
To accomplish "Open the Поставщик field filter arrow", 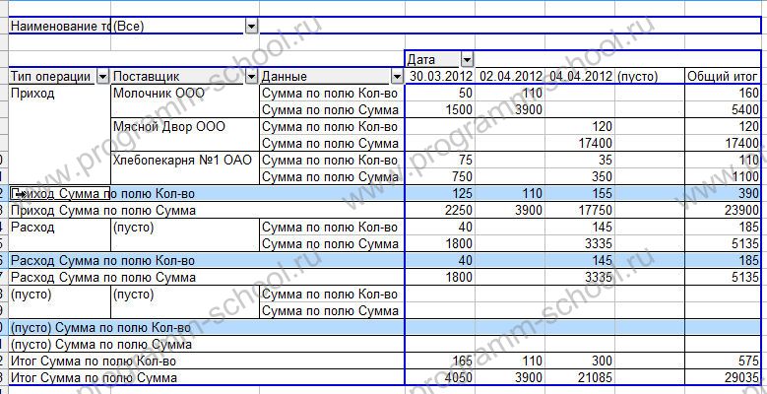I will pos(251,77).
